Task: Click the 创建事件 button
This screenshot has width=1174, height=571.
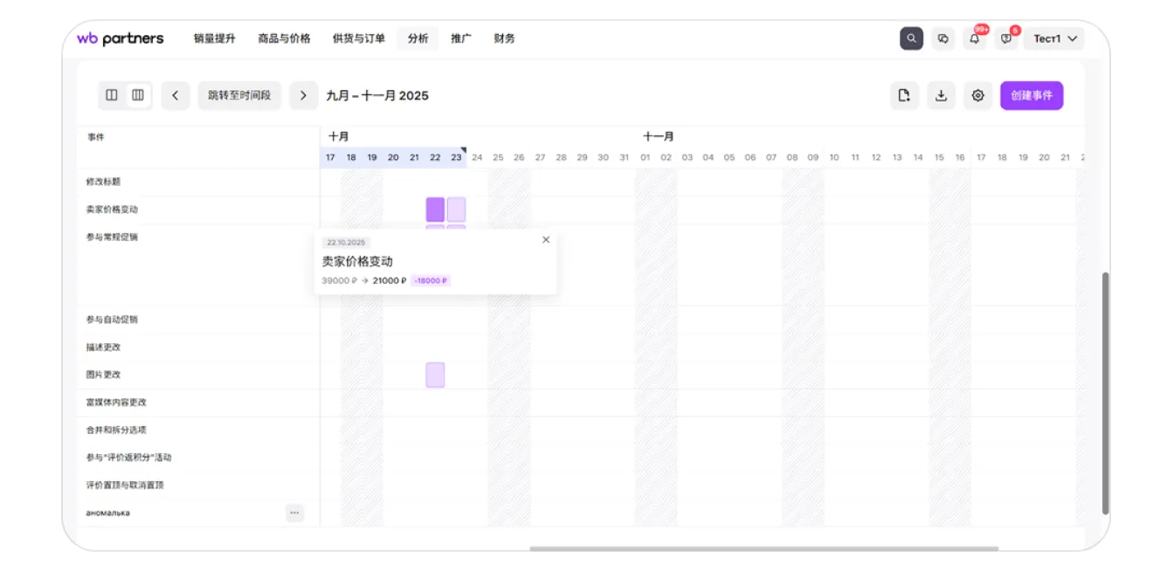Action: click(x=1031, y=96)
